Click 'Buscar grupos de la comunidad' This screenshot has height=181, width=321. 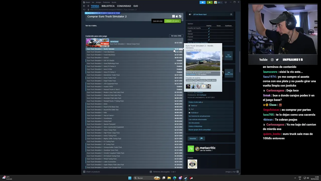pyautogui.click(x=200, y=130)
